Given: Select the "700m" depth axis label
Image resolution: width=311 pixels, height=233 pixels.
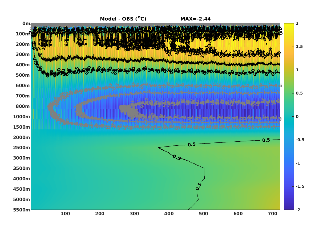Looking at the screenshot, I should coord(23,96).
